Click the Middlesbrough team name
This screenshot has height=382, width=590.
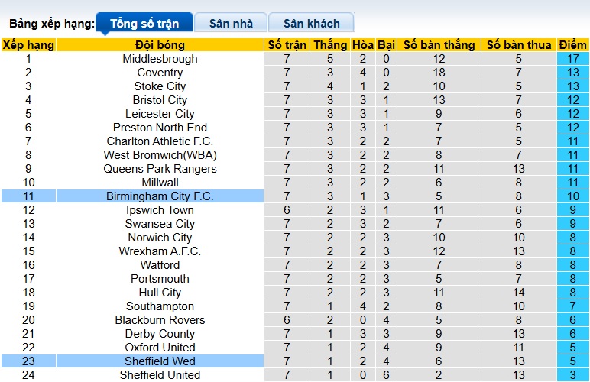point(160,59)
